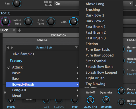Click the Harmonic value 1.00
The image size is (136, 109).
coord(130,51)
